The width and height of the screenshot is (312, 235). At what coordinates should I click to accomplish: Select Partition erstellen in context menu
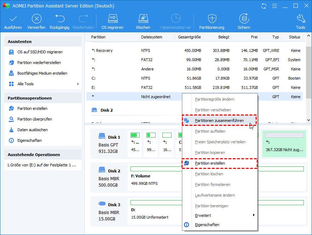tap(219, 163)
